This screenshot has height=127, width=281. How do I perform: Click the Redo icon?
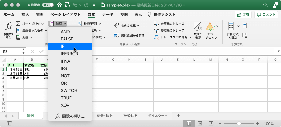coord(87,5)
